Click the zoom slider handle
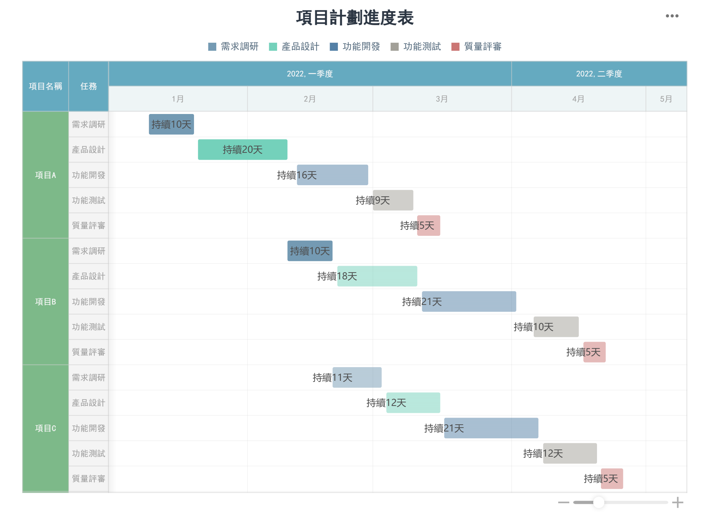710x525 pixels. 598,502
